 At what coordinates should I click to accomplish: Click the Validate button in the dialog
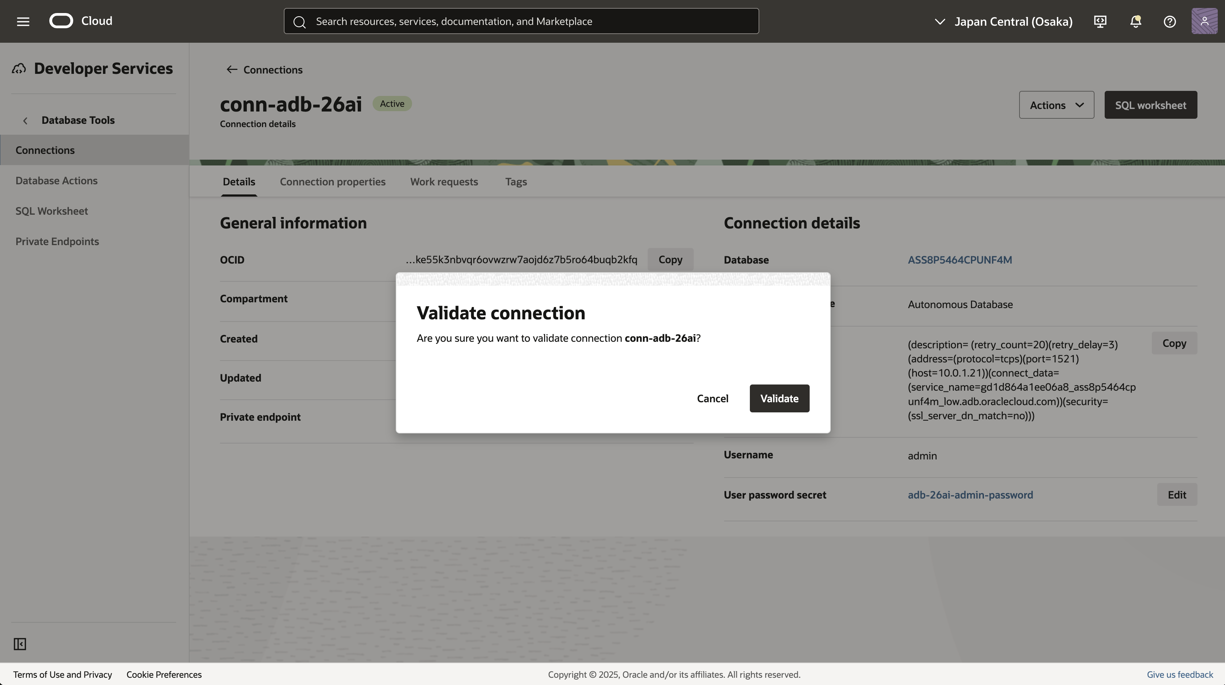pyautogui.click(x=778, y=399)
